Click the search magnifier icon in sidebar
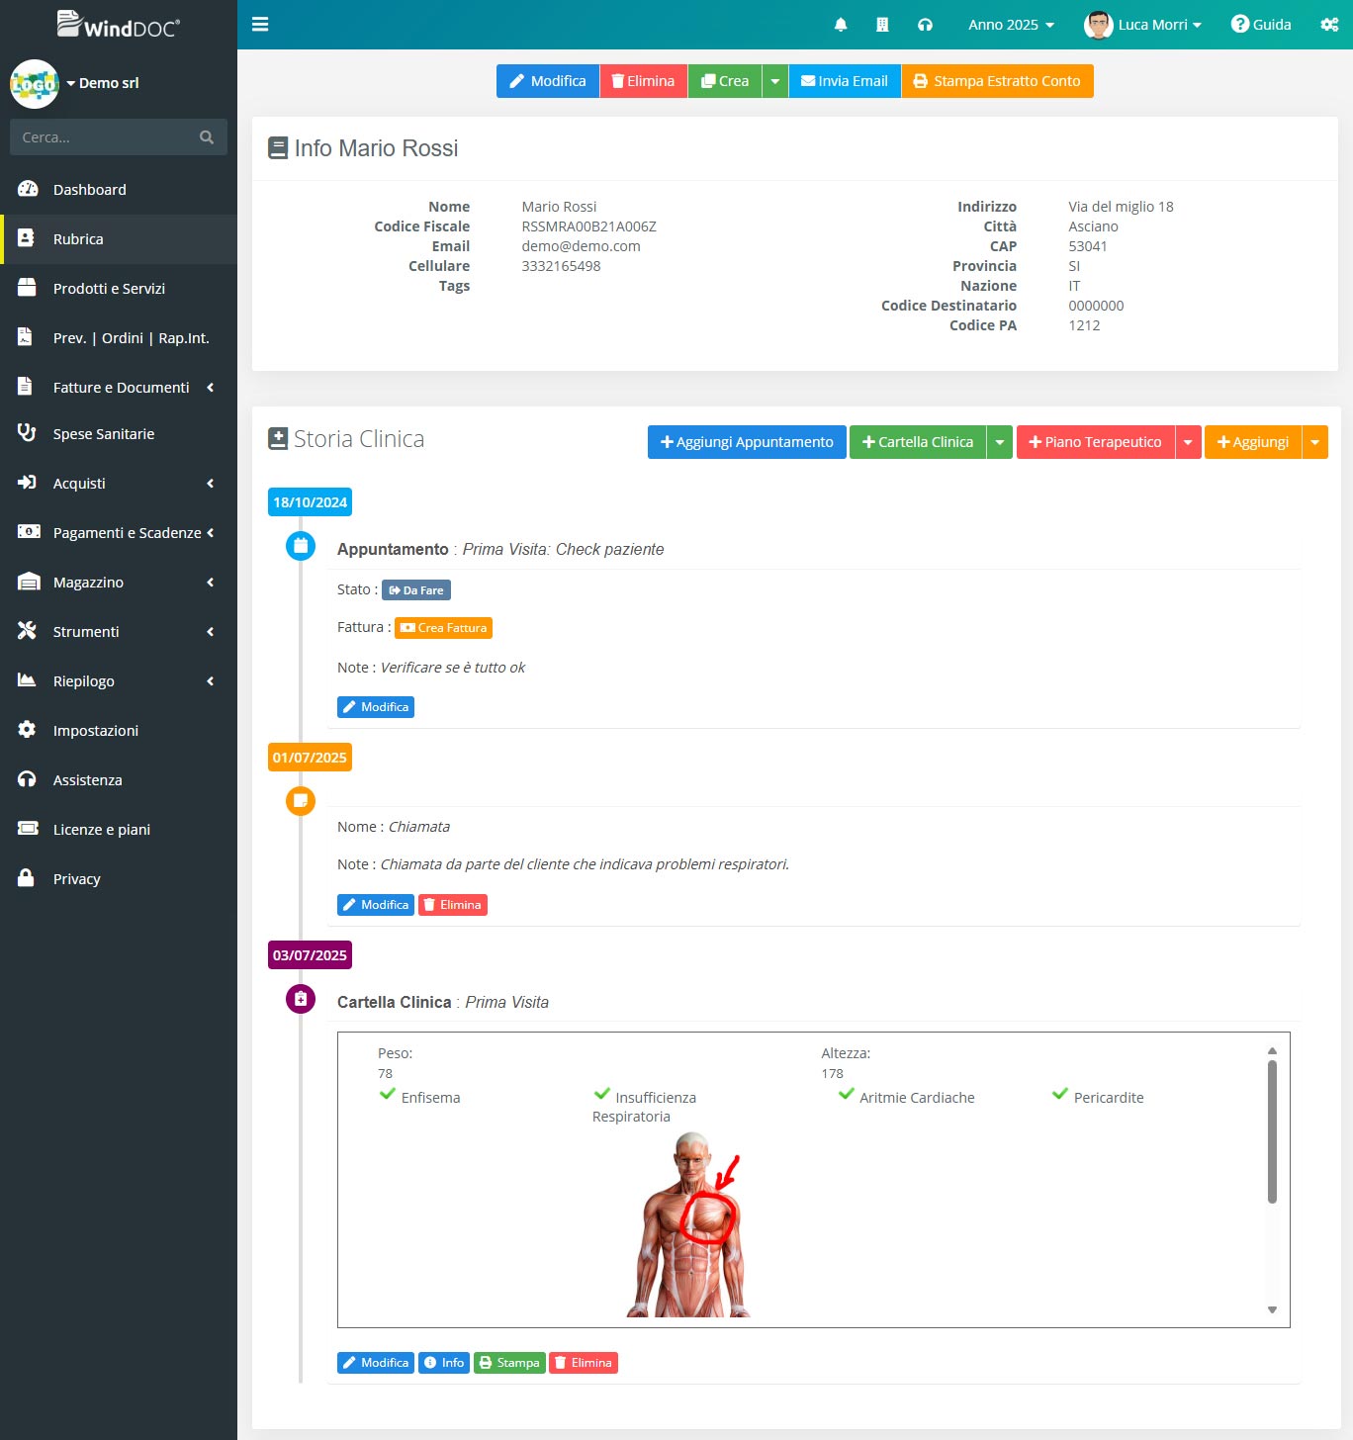Image resolution: width=1353 pixels, height=1440 pixels. 207,137
